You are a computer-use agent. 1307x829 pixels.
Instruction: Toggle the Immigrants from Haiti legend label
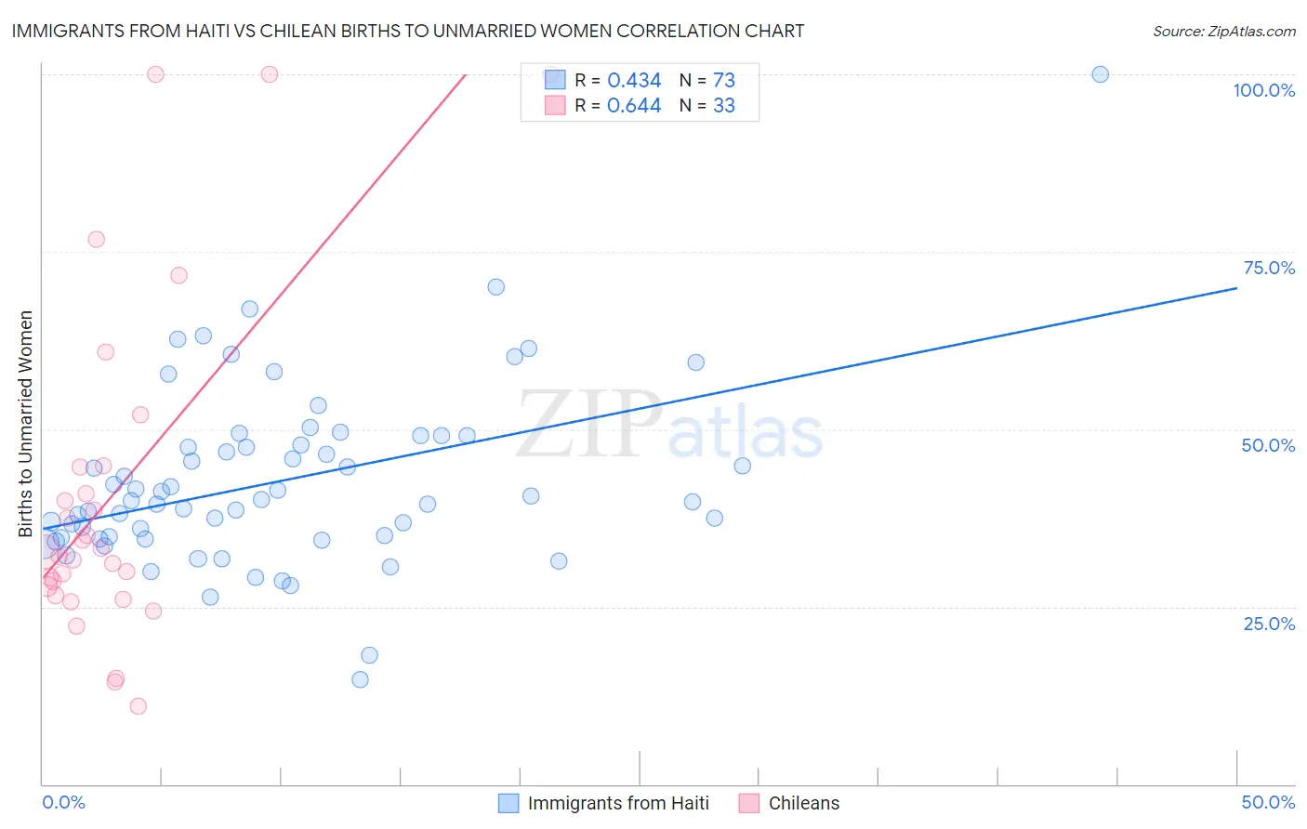618,803
